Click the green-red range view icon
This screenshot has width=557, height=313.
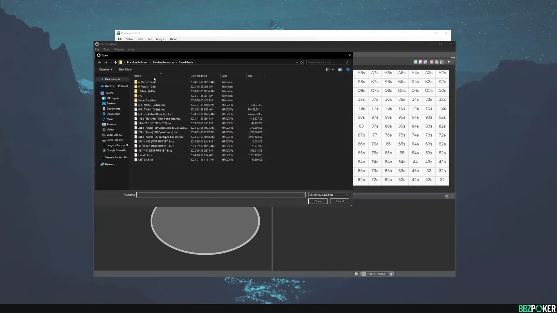click(415, 62)
